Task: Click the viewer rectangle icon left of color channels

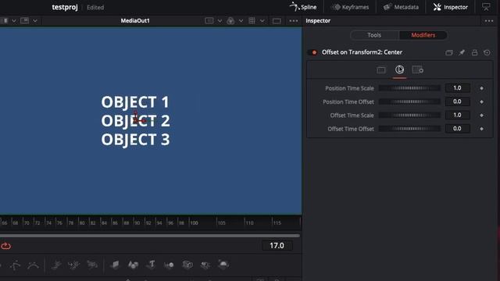Action: click(209, 21)
